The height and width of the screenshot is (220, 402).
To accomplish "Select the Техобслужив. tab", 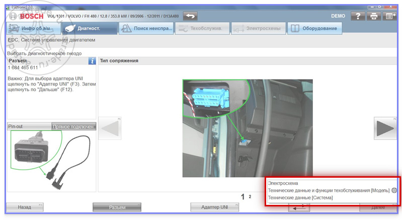I will click(x=202, y=28).
